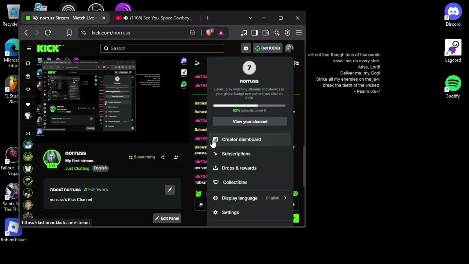The height and width of the screenshot is (264, 469).
Task: Choose Display language menu entry
Action: (x=250, y=198)
